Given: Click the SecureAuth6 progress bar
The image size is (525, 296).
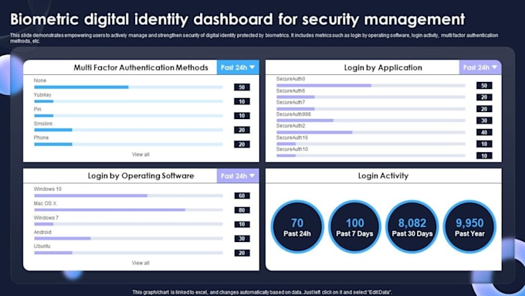Looking at the screenshot, I should pyautogui.click(x=371, y=97).
